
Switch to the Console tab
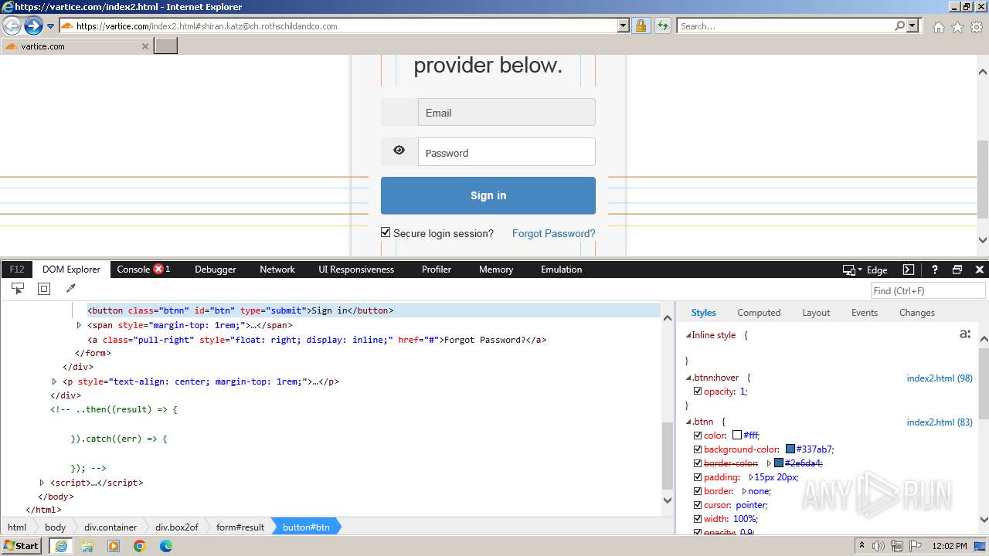[x=133, y=269]
